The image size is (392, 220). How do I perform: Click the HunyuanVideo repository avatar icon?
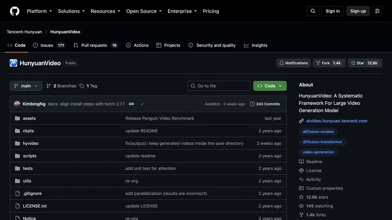(13, 63)
